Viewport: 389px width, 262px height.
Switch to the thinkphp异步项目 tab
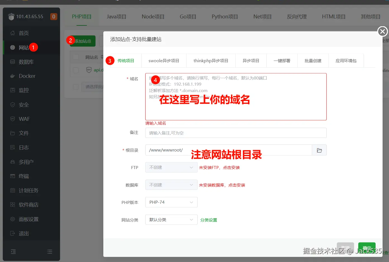point(211,61)
